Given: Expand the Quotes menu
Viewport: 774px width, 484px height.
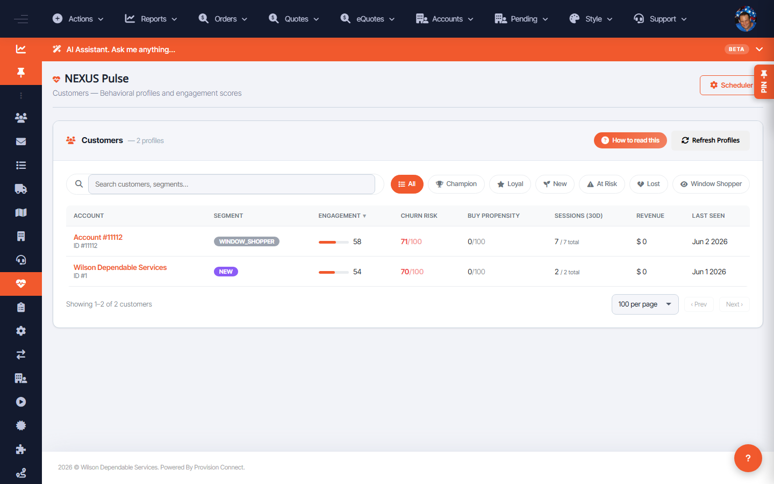Looking at the screenshot, I should [294, 19].
